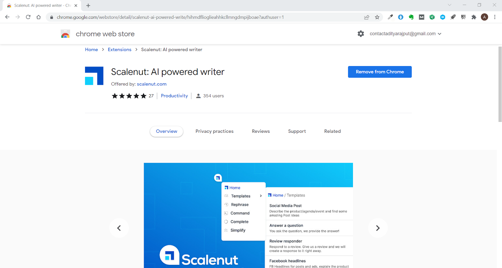The image size is (502, 268).
Task: Close the Scalenut browser tab
Action: (x=76, y=6)
